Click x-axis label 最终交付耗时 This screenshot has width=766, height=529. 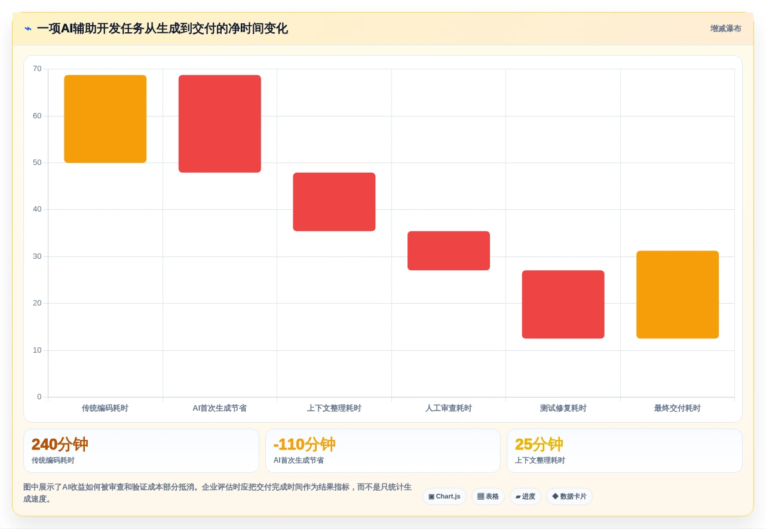click(x=678, y=408)
